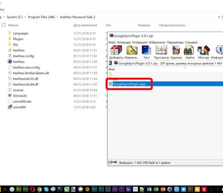Click the date 12.01.2018 4:09 for unins000
This screenshot has height=193, width=223.
tap(84, 107)
